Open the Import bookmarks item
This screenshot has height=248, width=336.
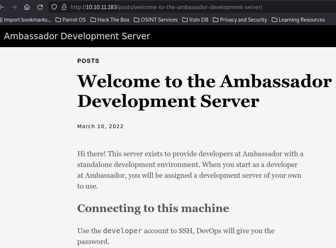click(26, 20)
